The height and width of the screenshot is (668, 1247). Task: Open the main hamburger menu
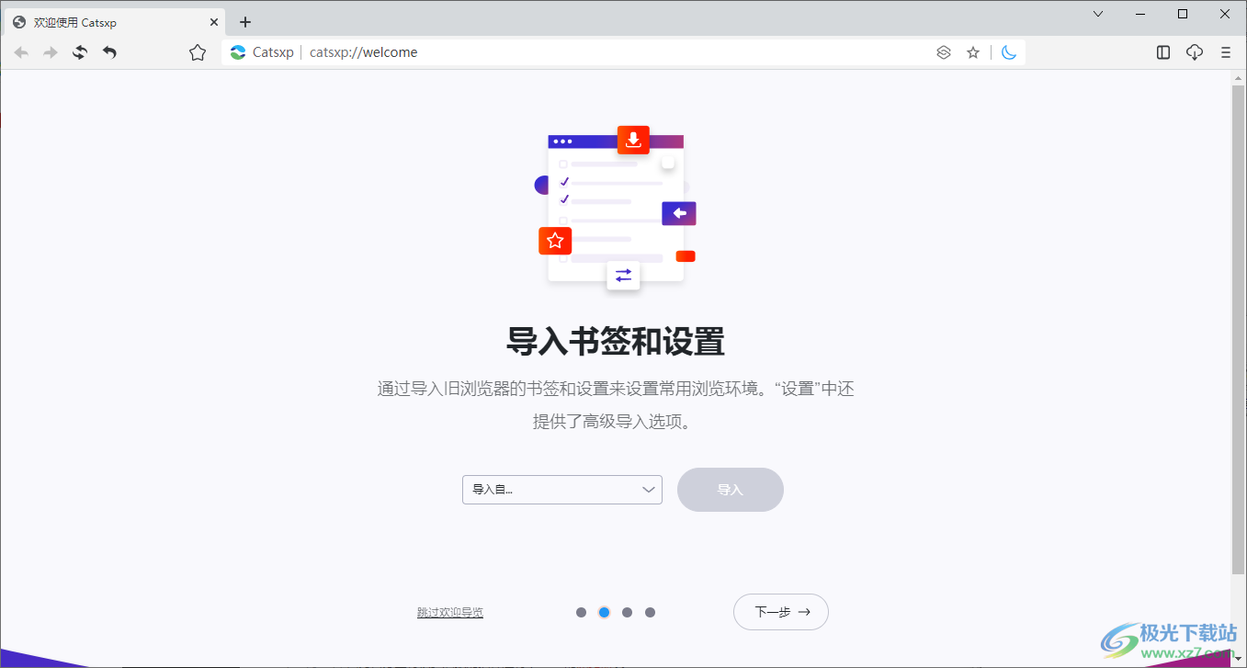[1226, 53]
